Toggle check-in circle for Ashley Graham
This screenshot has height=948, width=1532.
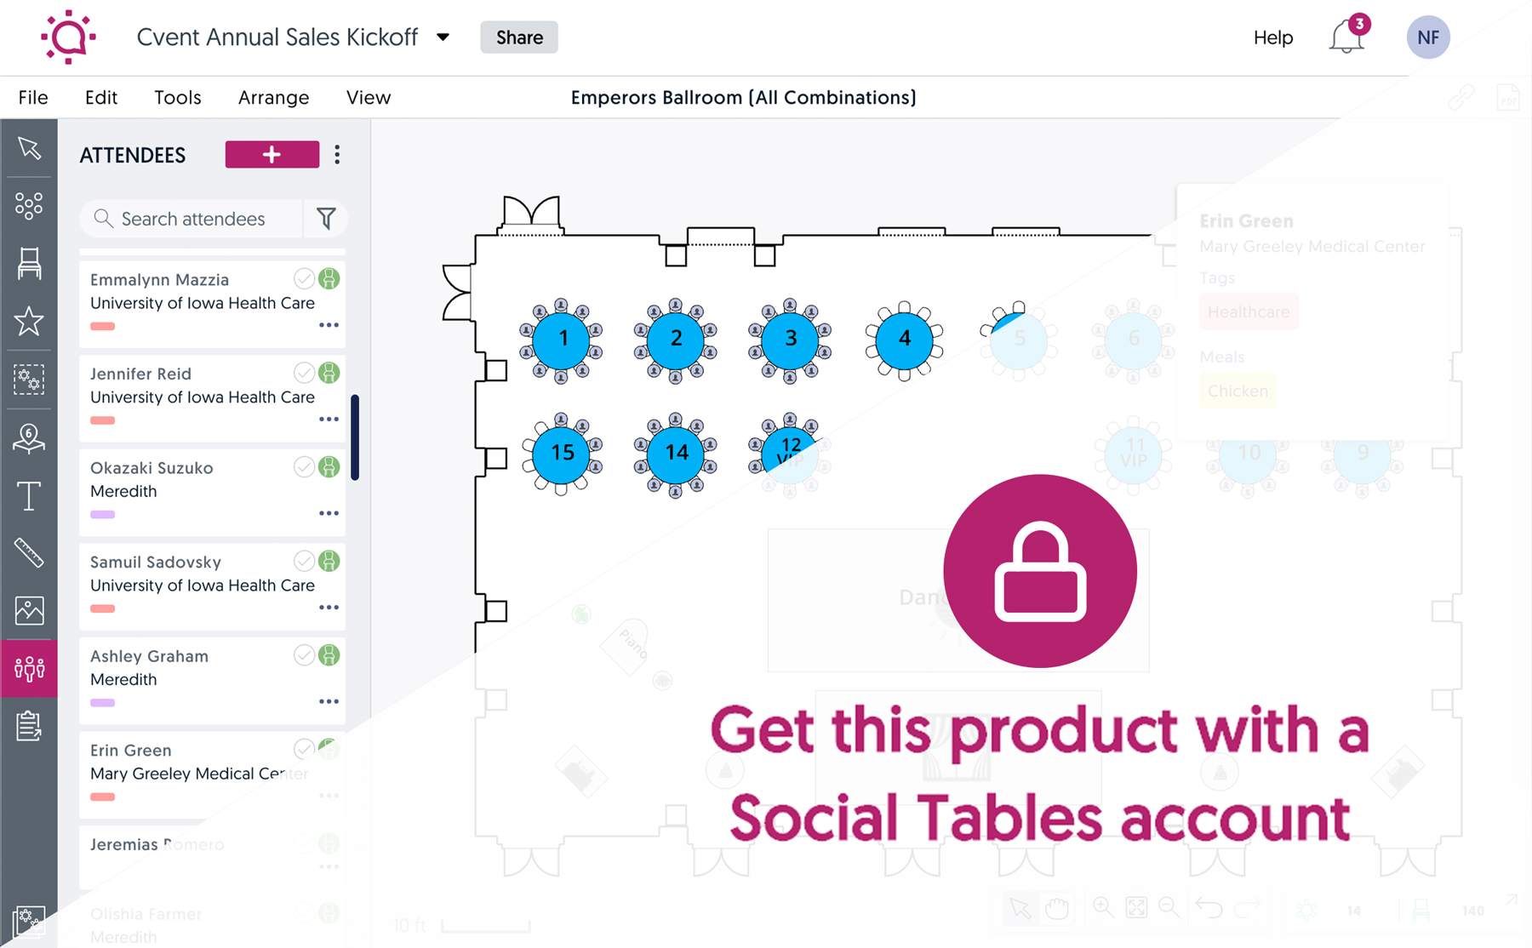[304, 654]
